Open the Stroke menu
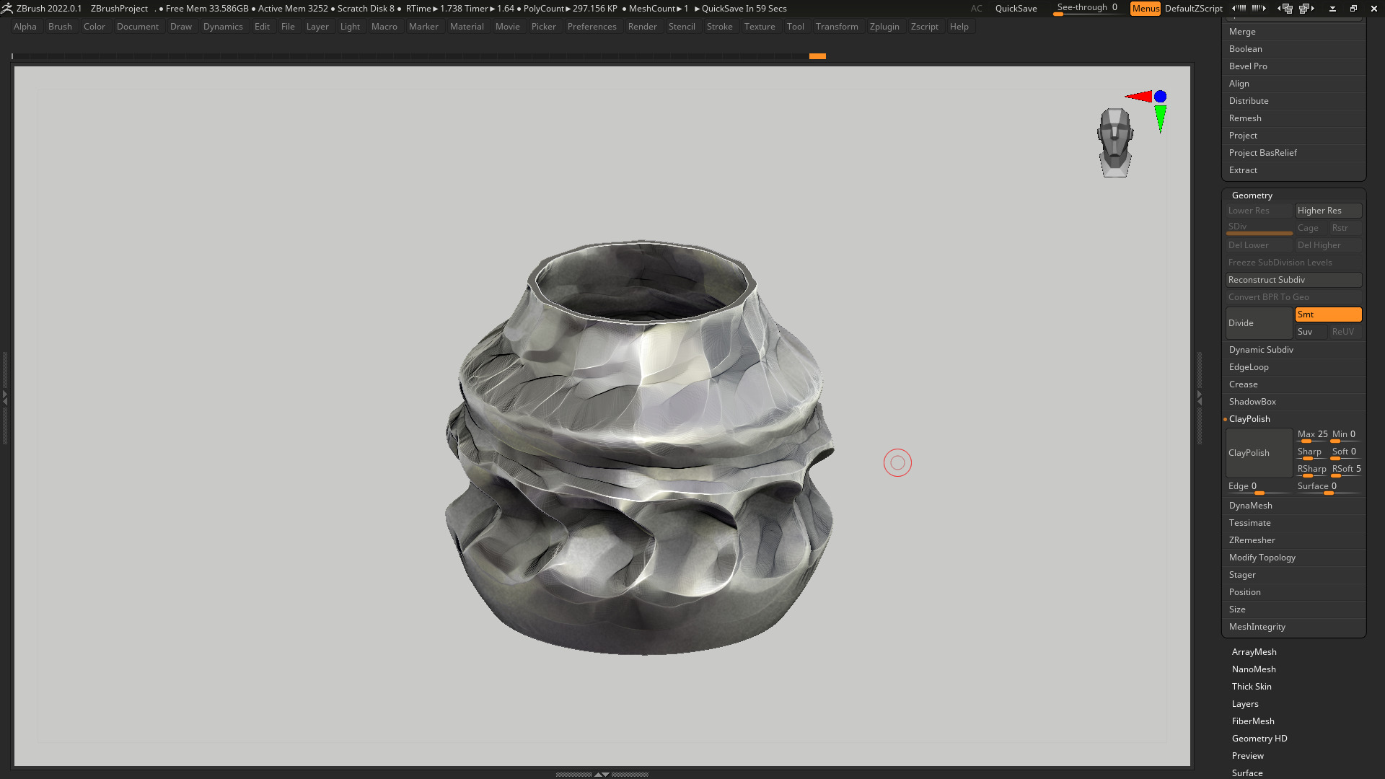 pyautogui.click(x=719, y=27)
